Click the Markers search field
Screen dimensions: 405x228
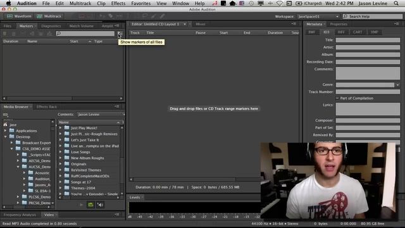[85, 34]
